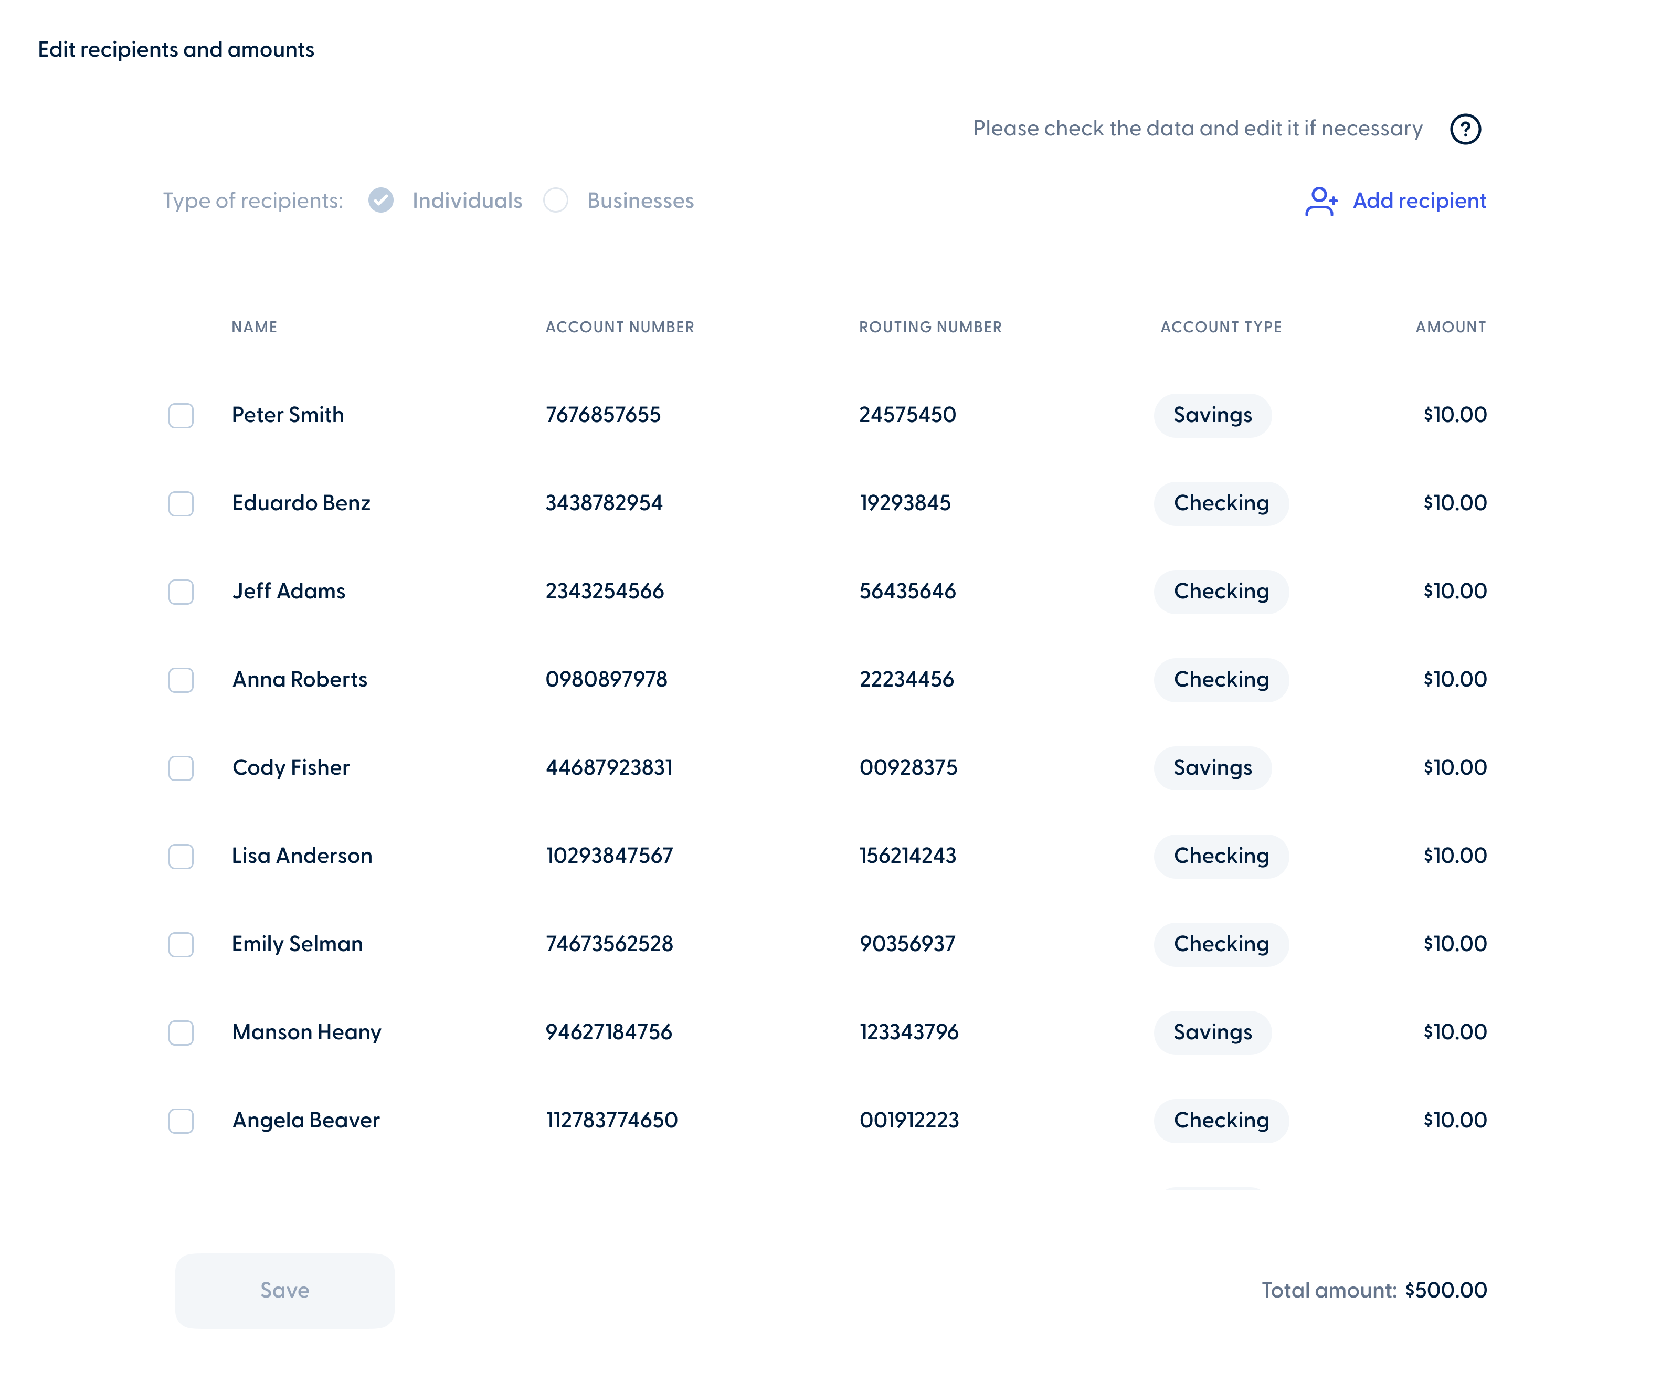Click routing number 123343796

coord(909,1033)
